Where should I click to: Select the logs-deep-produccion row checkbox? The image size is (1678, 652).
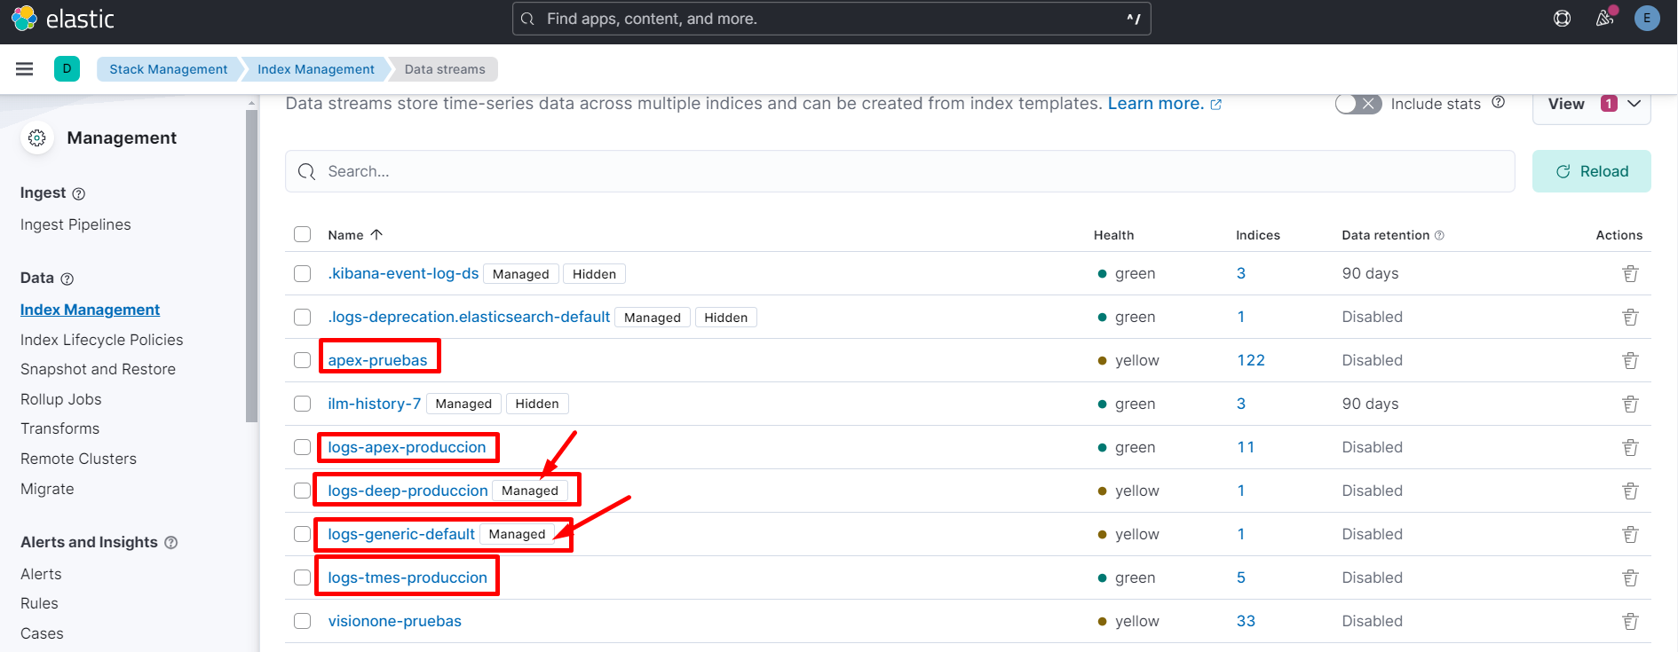(x=303, y=491)
